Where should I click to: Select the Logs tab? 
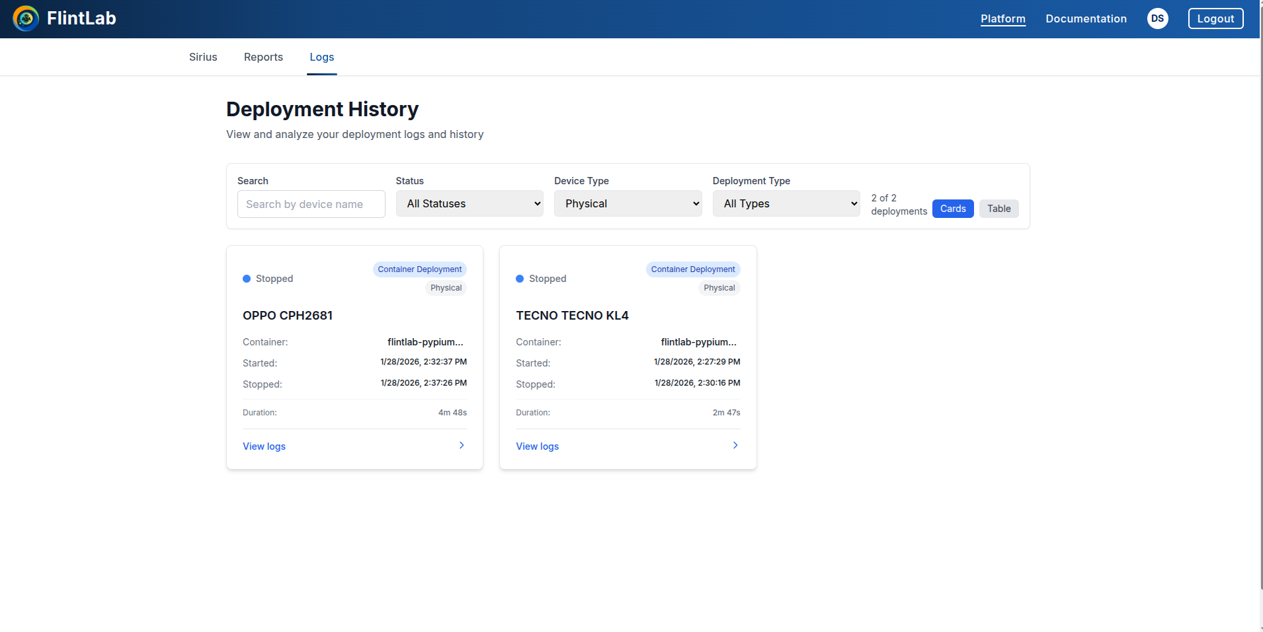pyautogui.click(x=322, y=57)
